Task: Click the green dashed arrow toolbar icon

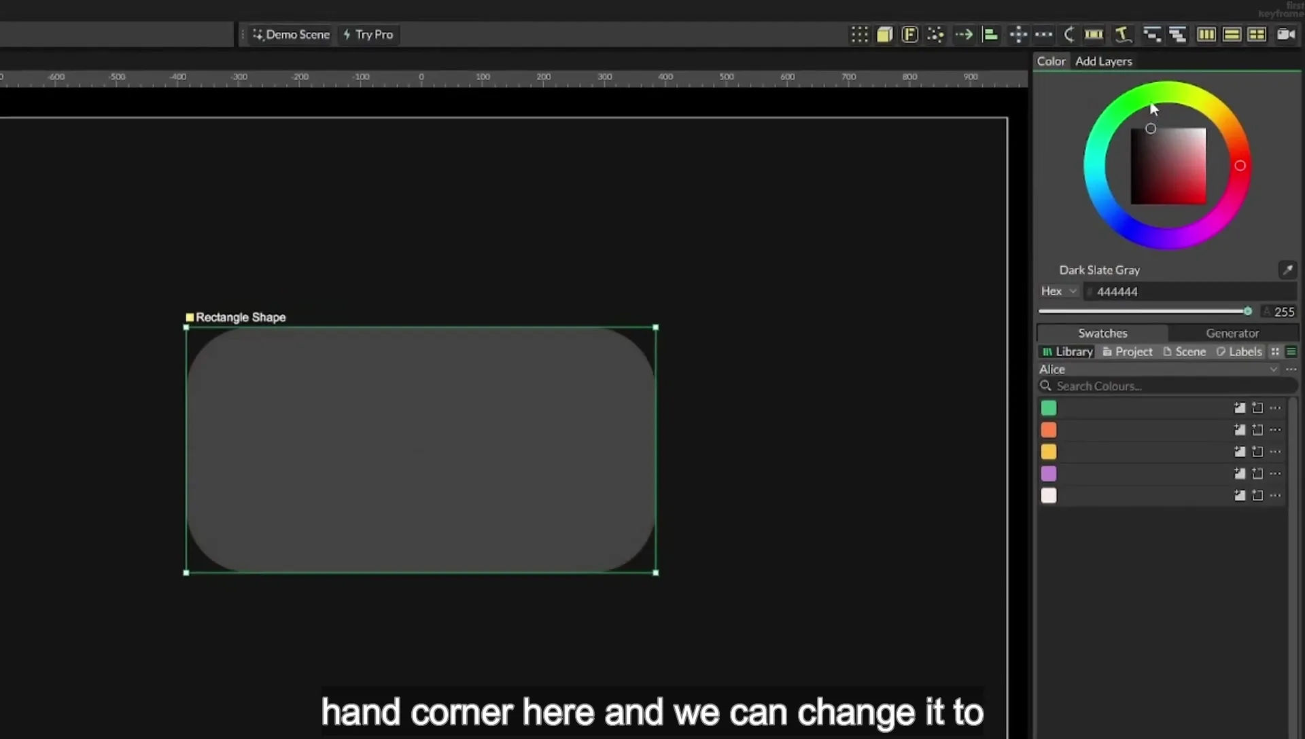Action: 964,35
